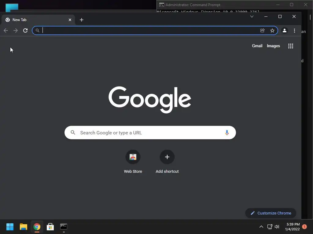This screenshot has width=313, height=234.
Task: Open the notification badge in the taskbar
Action: coord(304,227)
